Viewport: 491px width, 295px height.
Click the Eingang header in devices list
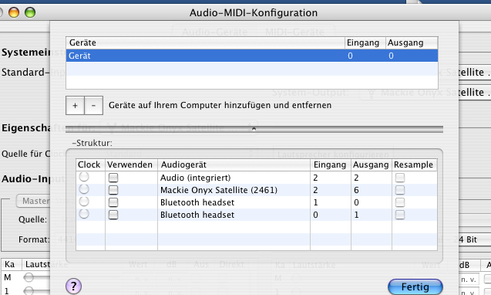(365, 42)
